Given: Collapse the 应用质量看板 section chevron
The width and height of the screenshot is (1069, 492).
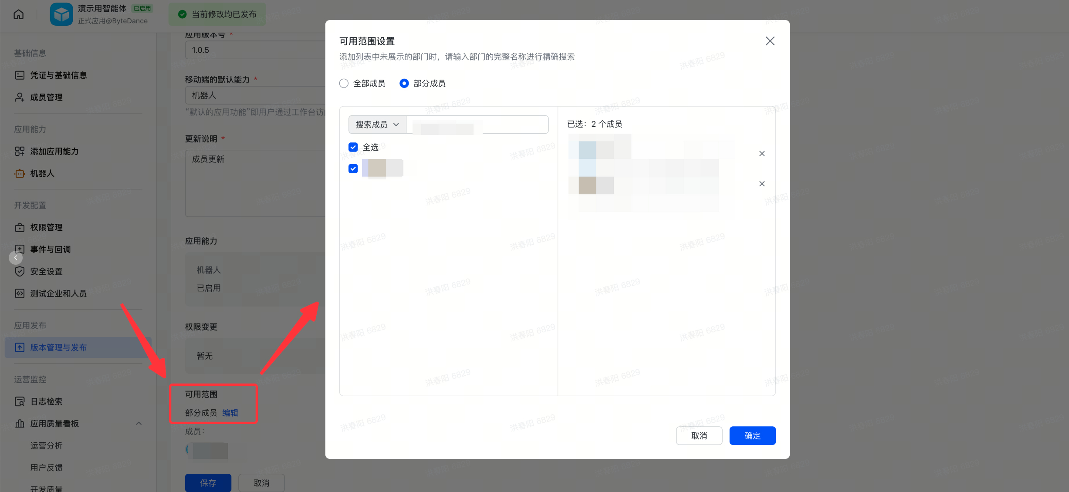Looking at the screenshot, I should [139, 424].
